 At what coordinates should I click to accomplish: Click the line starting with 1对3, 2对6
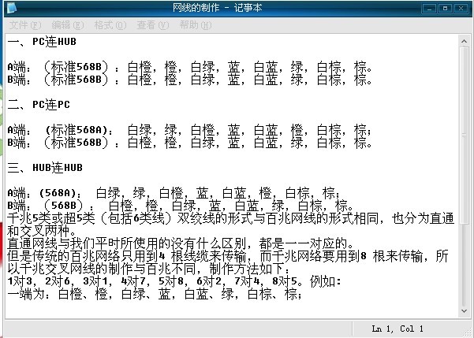(118, 280)
